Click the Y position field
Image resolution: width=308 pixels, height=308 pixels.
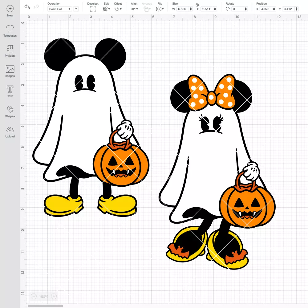(289, 9)
